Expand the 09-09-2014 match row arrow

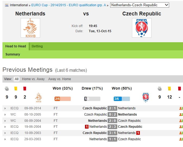pyautogui.click(x=5, y=108)
